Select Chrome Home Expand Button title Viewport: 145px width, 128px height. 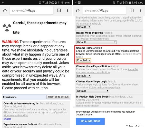[x=93, y=66]
